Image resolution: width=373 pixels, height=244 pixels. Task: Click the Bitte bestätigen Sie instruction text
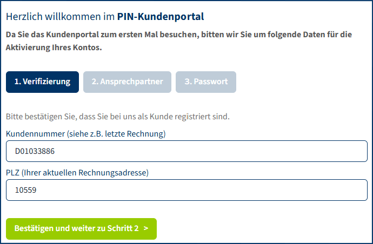(117, 116)
